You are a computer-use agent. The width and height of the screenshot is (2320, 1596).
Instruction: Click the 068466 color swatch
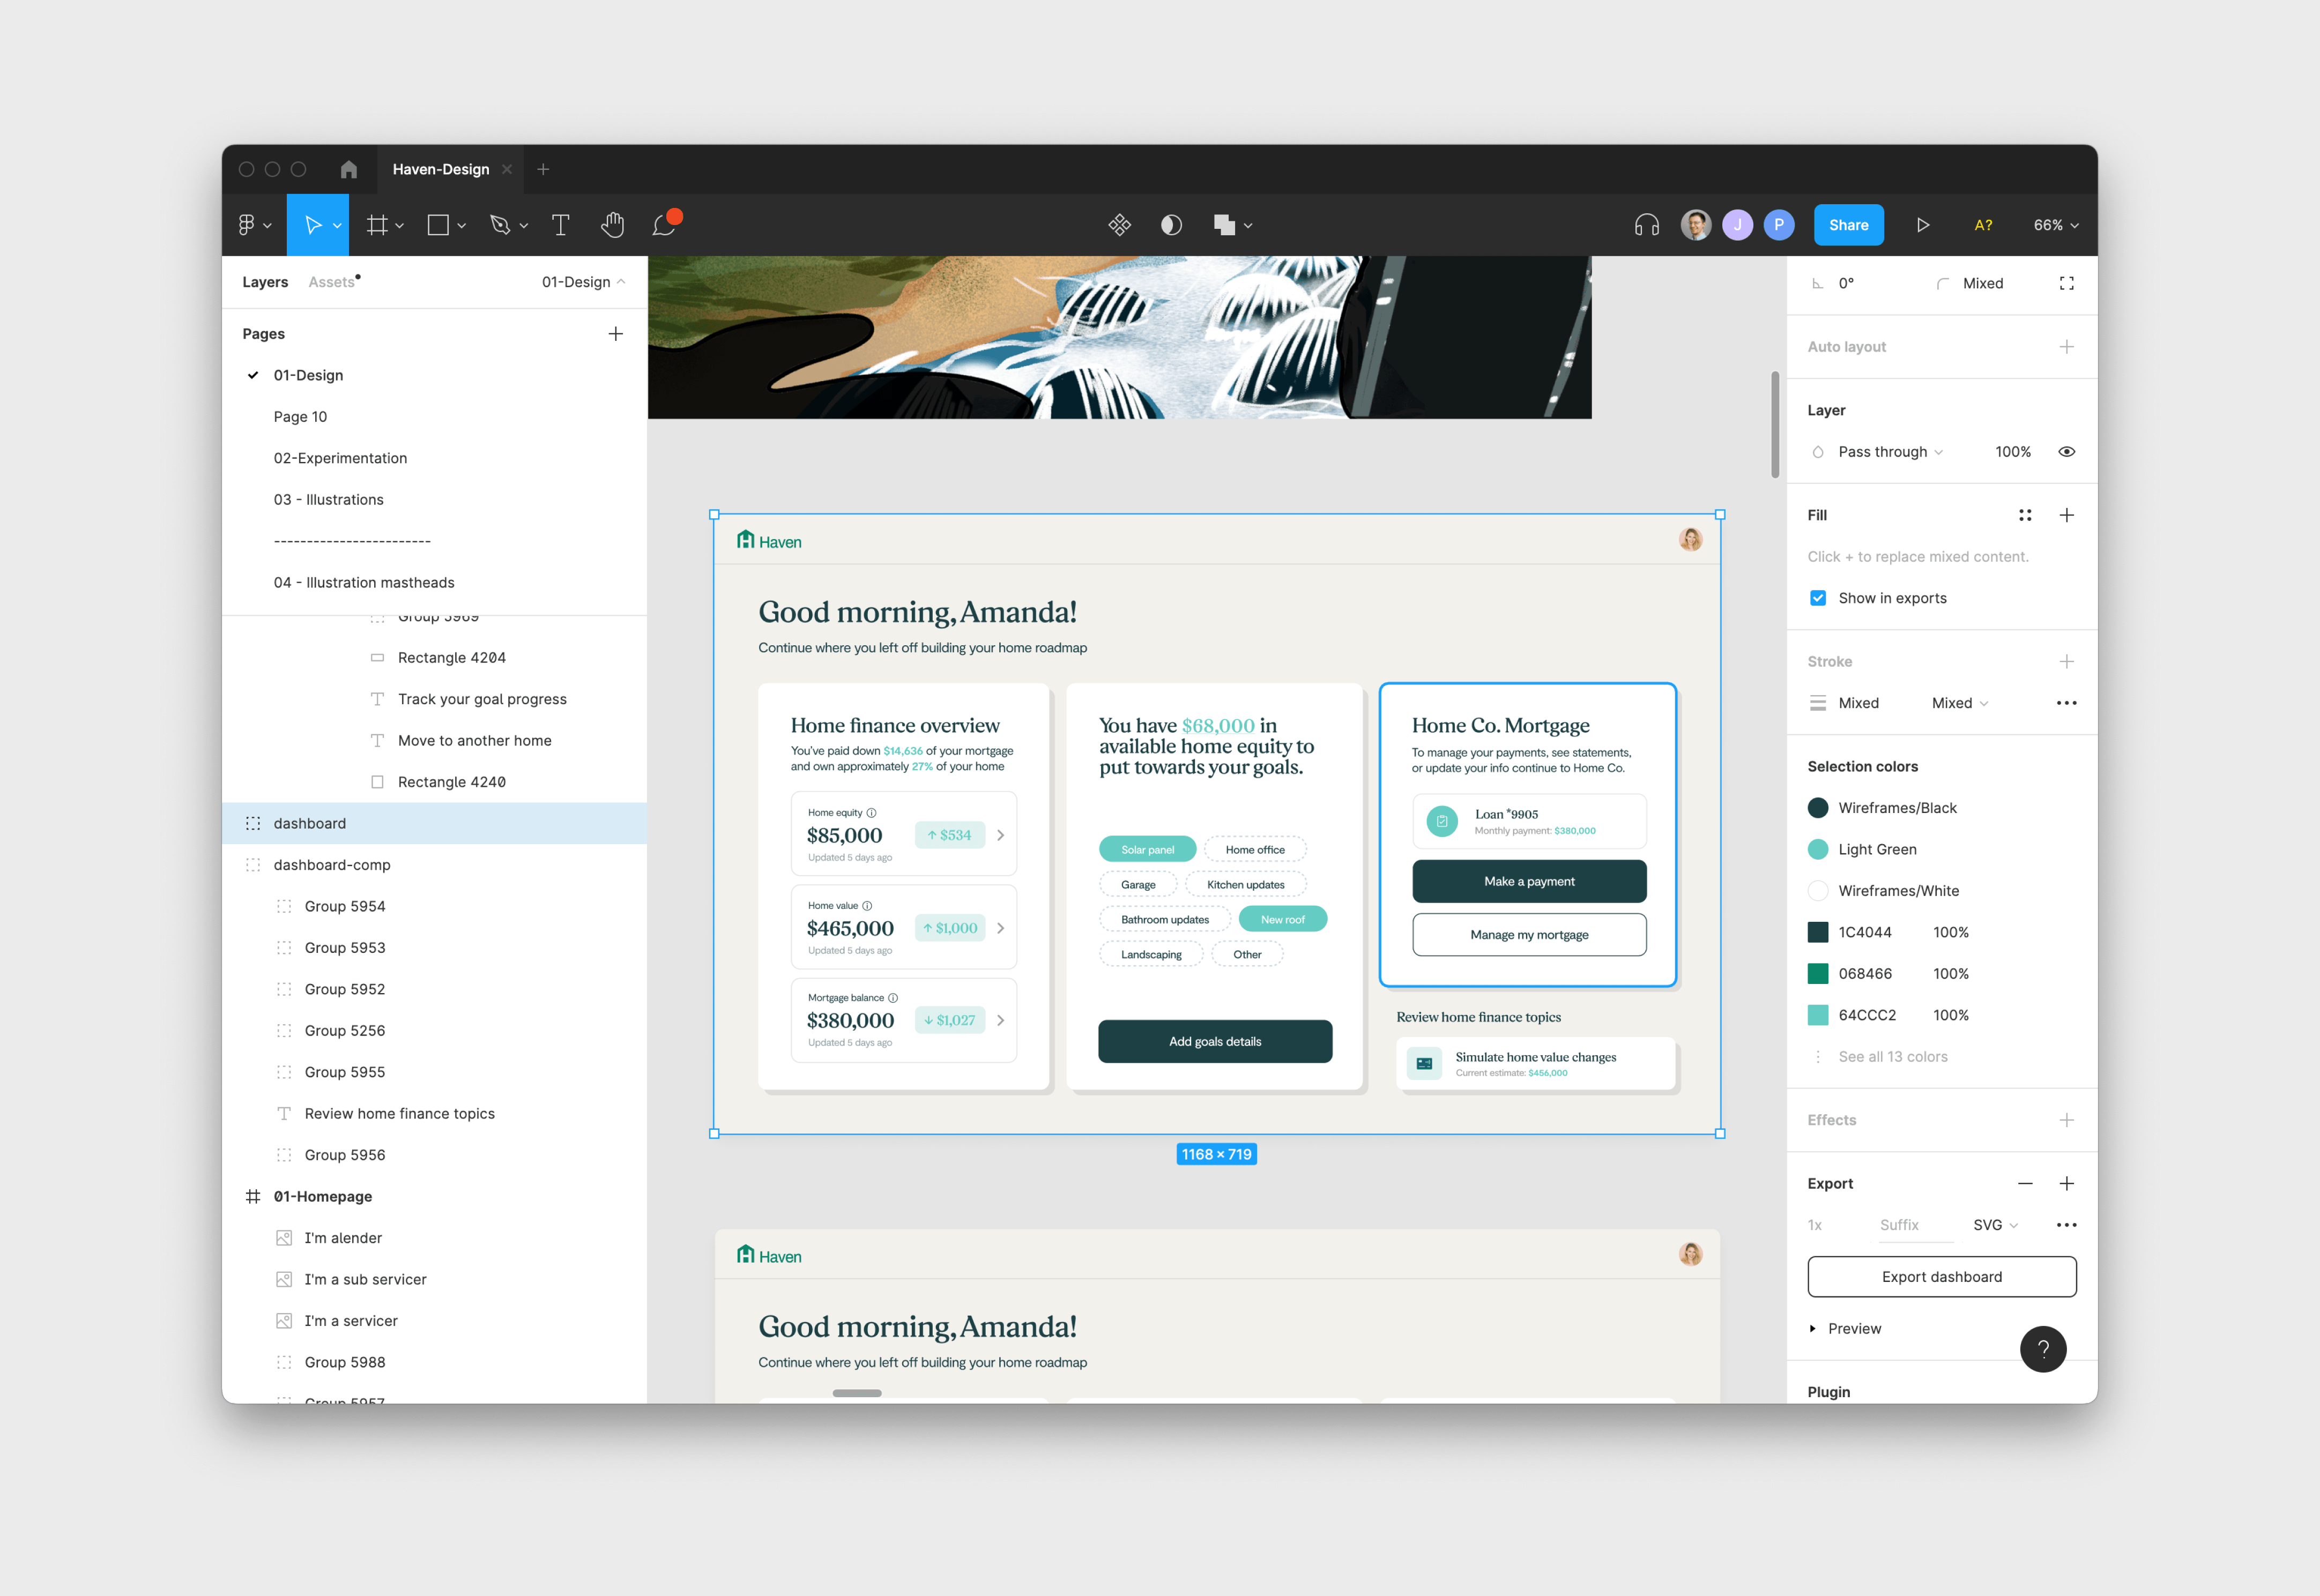coord(1817,974)
